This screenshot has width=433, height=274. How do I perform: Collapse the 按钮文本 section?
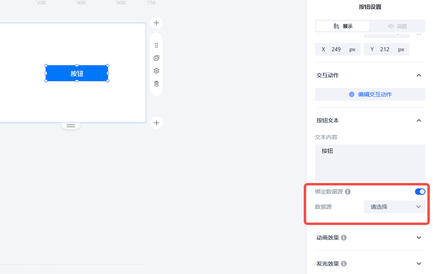[419, 120]
